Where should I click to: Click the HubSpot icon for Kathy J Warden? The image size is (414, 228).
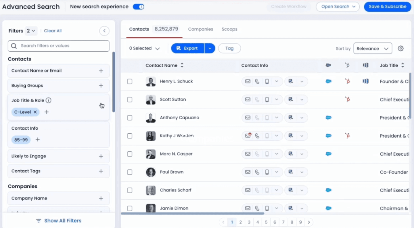coord(347,136)
